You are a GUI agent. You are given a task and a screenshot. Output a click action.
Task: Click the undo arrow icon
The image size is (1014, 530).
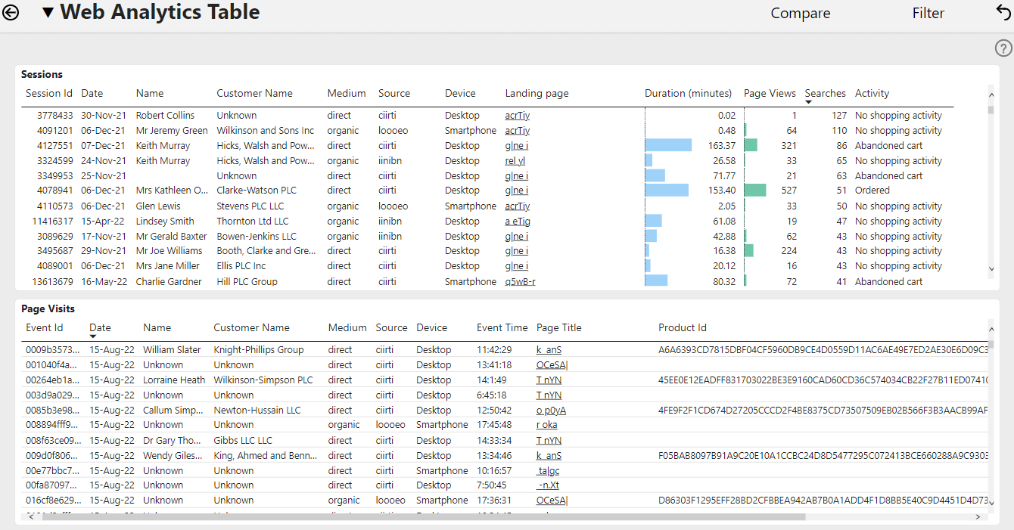(x=1004, y=12)
